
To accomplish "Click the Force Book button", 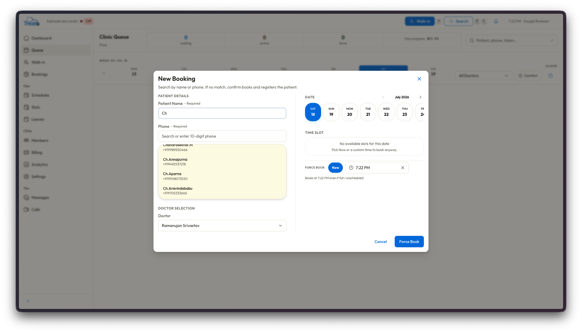I will [409, 242].
